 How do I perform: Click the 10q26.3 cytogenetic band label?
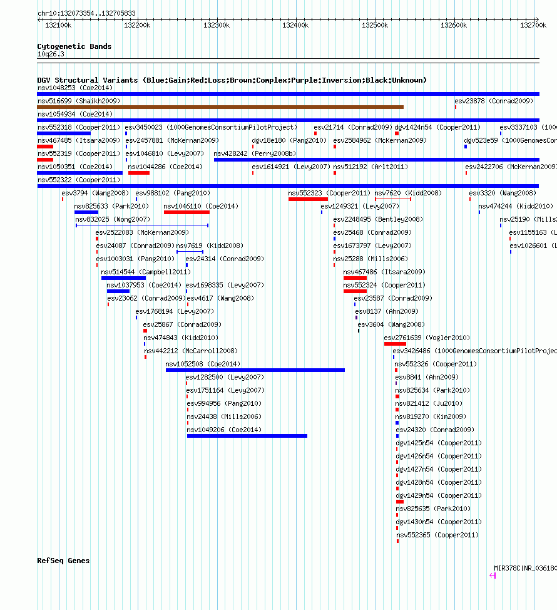[x=51, y=54]
